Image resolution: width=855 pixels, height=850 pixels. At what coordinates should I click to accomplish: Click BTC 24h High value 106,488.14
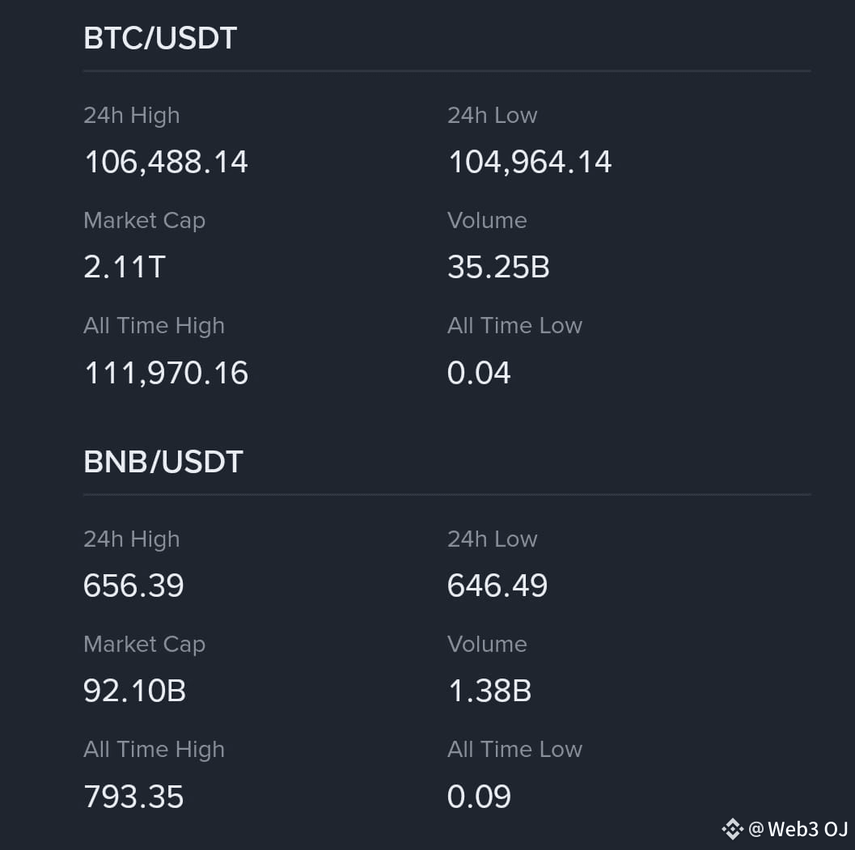[x=166, y=163]
